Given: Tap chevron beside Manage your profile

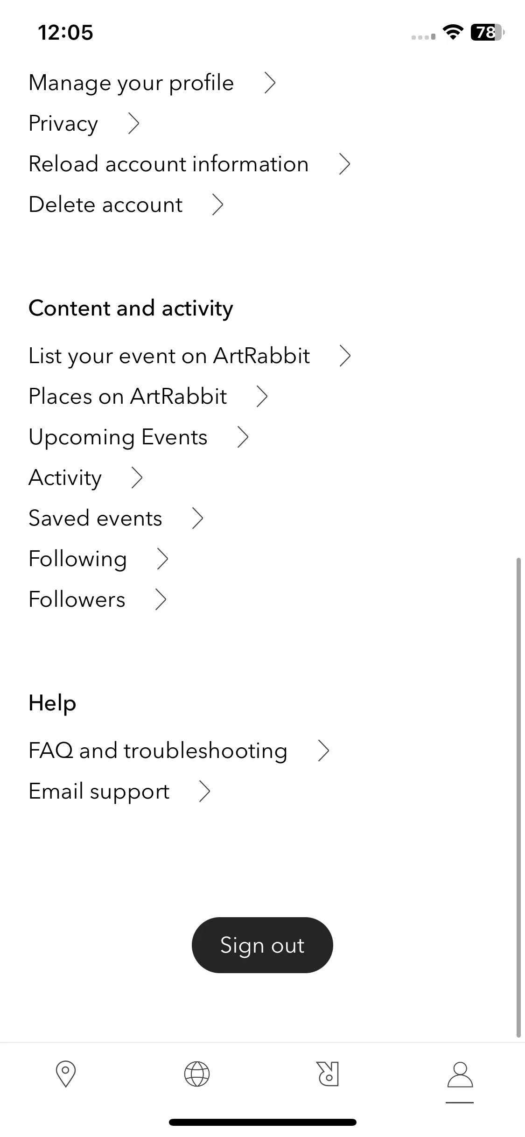Looking at the screenshot, I should tap(270, 83).
